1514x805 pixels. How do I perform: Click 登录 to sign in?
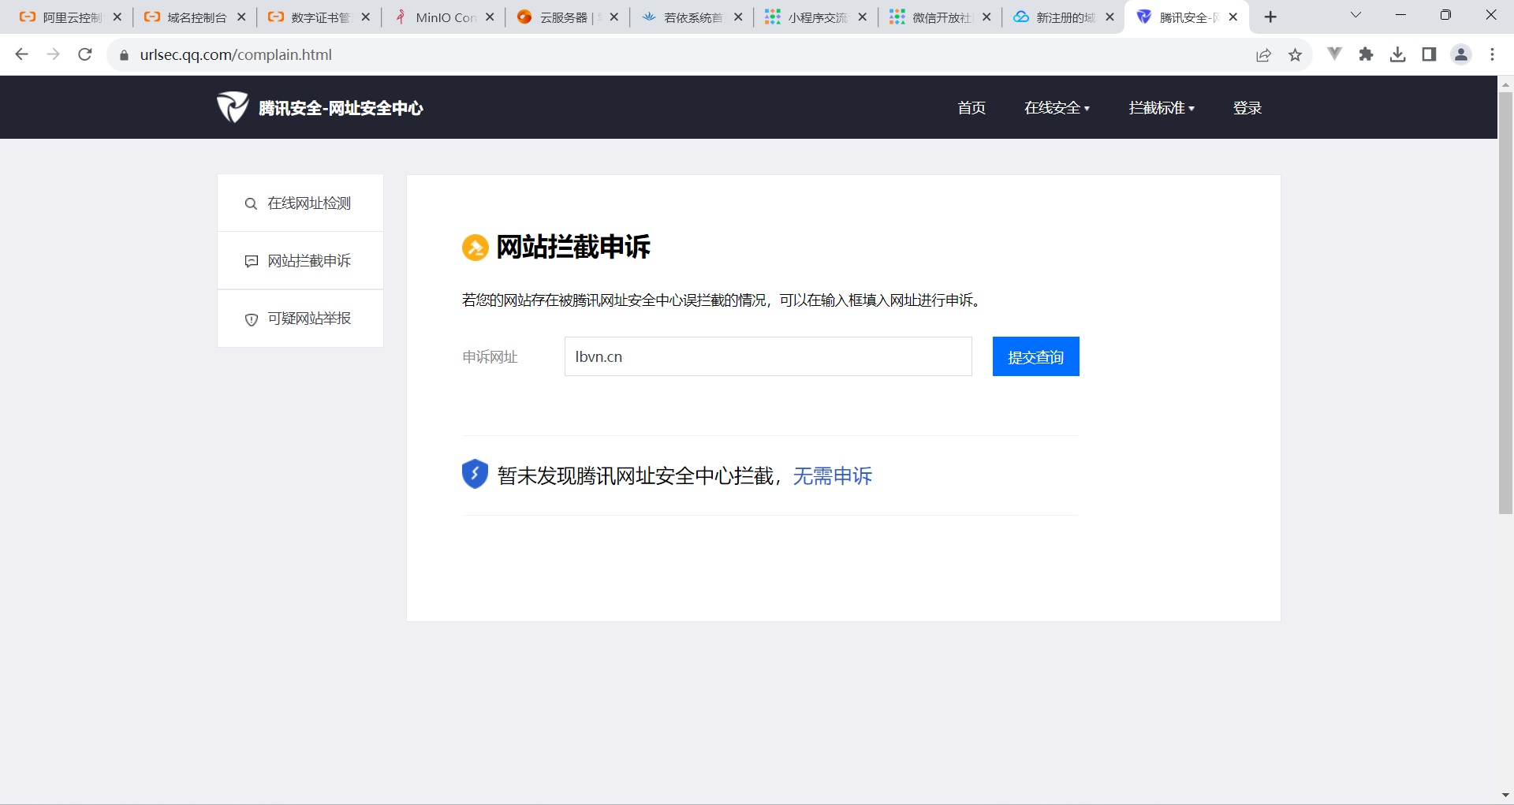coord(1247,108)
